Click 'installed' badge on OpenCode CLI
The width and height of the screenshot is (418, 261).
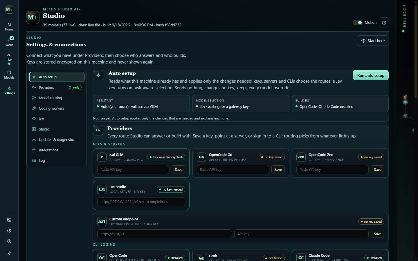175,258
